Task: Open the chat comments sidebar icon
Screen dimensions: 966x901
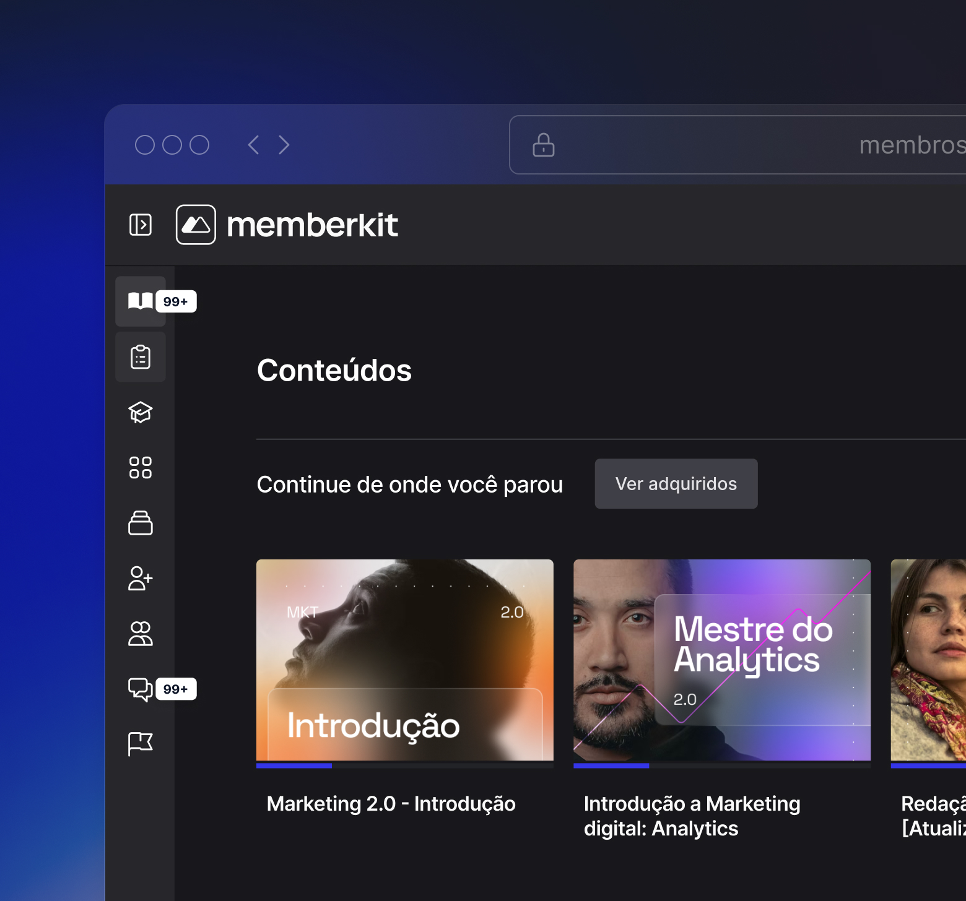Action: (x=141, y=689)
